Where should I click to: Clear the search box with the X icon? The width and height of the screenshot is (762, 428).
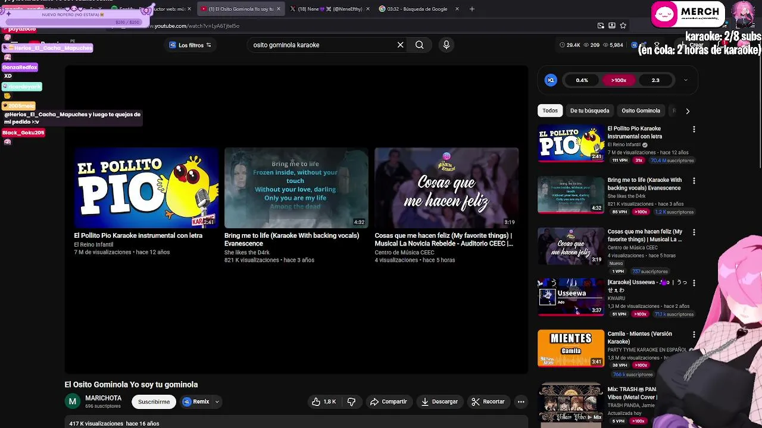(x=400, y=45)
